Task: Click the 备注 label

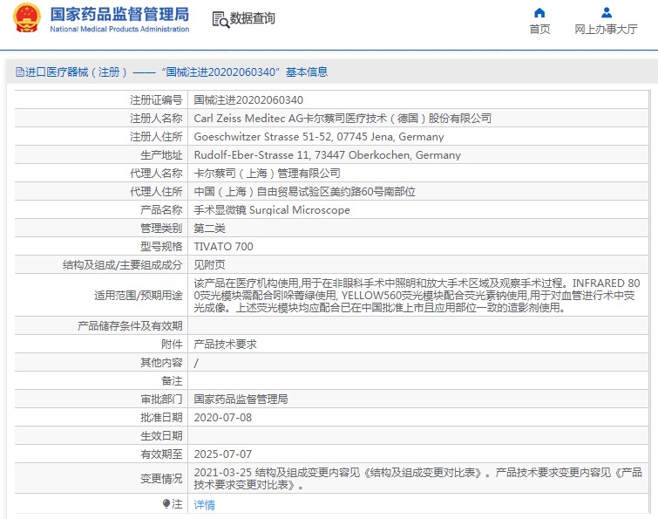Action: [172, 381]
